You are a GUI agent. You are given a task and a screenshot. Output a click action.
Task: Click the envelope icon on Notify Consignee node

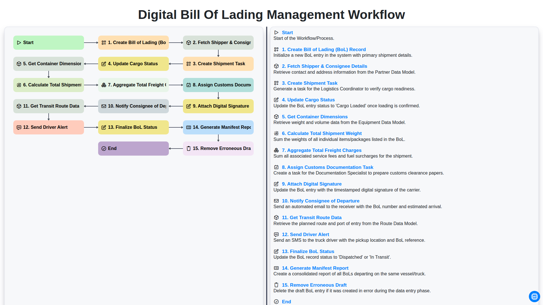click(104, 106)
